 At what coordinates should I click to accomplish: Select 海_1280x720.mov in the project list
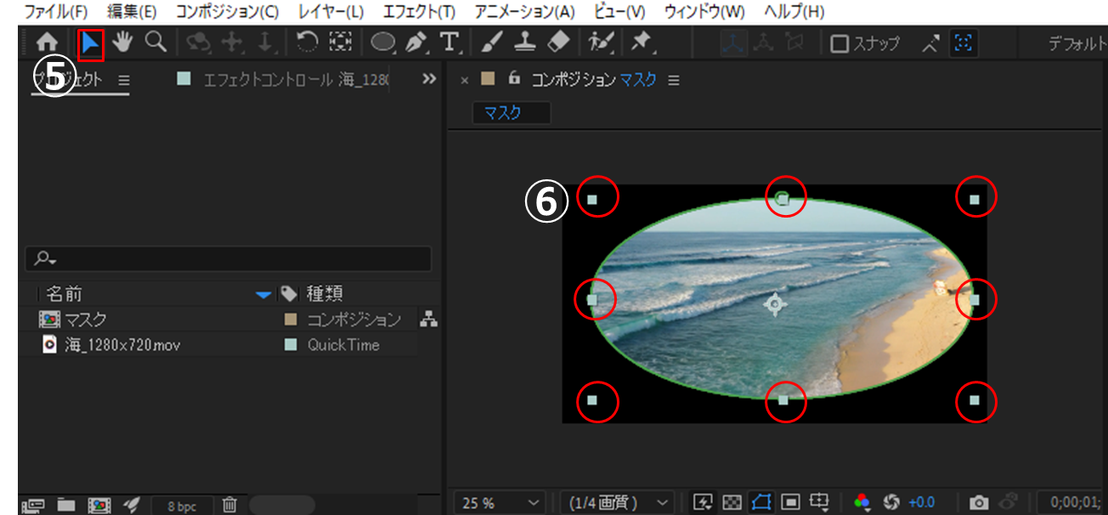122,345
